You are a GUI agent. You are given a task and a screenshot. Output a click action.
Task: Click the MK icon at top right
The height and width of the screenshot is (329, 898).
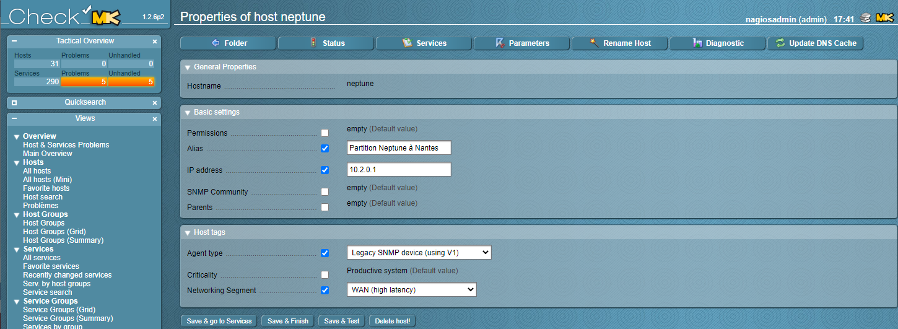[x=883, y=18]
